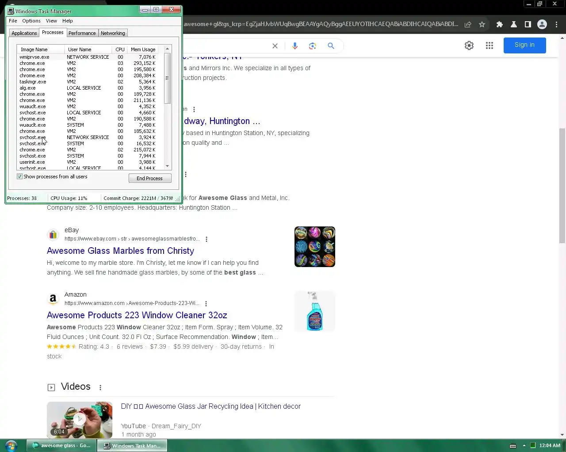
Task: Click Chrome page vertical scrollbar thumb
Action: tap(562, 185)
